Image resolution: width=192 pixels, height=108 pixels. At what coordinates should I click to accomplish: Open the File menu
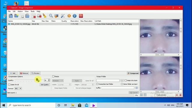tap(9, 11)
